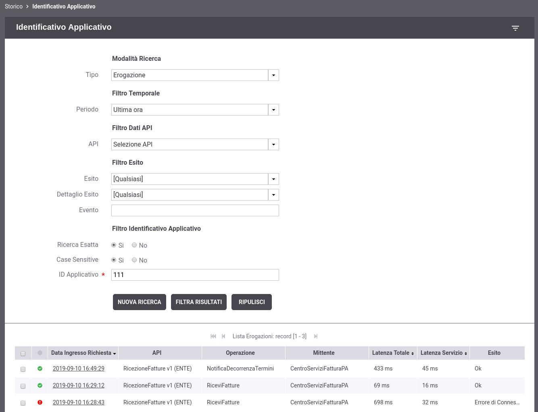
Task: Click the Esito column header
Action: (x=494, y=353)
